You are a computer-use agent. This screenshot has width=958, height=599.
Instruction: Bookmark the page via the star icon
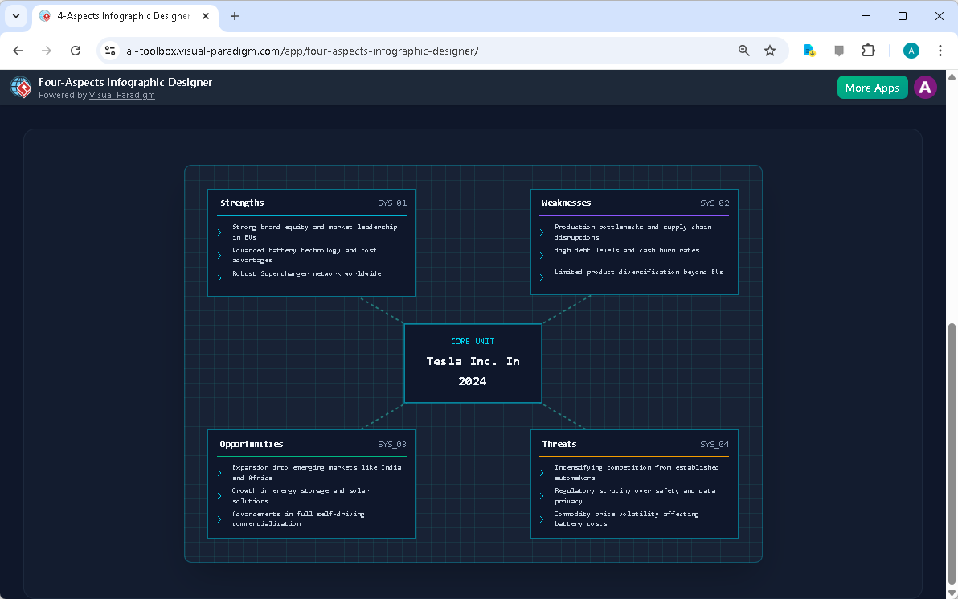point(770,50)
